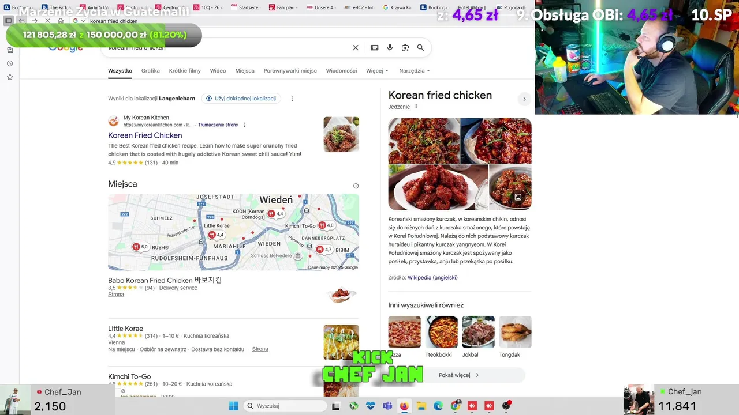Open the My Korean Kitchen recipe thumbnail
This screenshot has height=415, width=739.
pyautogui.click(x=341, y=134)
